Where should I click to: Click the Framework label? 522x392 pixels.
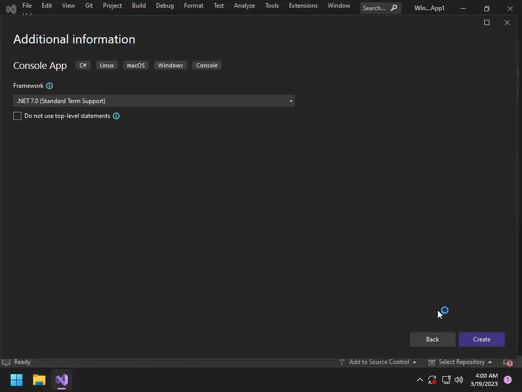coord(29,86)
